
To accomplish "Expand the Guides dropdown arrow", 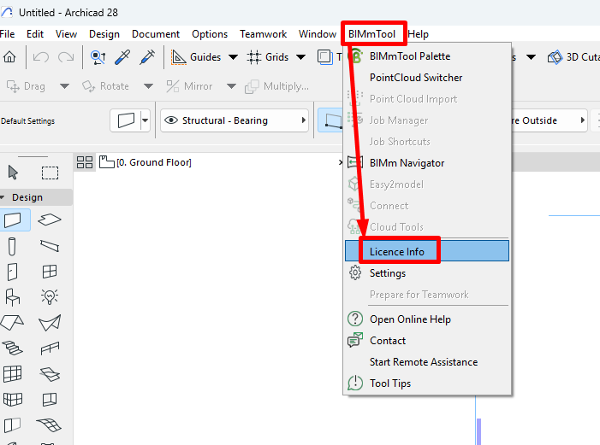I will tap(233, 57).
